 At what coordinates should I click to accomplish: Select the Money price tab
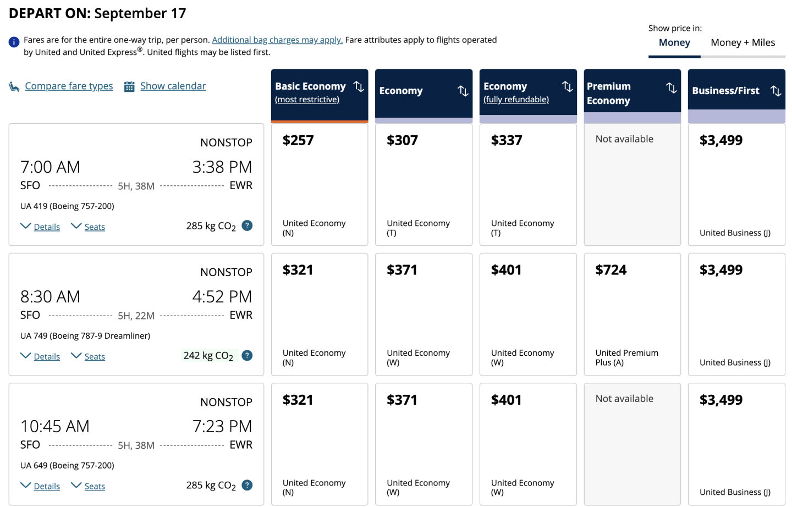(x=674, y=43)
